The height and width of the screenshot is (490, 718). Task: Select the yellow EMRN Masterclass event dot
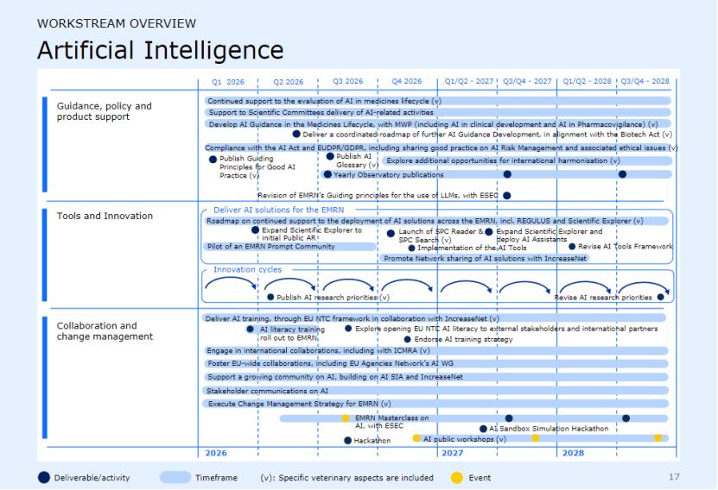click(x=346, y=418)
